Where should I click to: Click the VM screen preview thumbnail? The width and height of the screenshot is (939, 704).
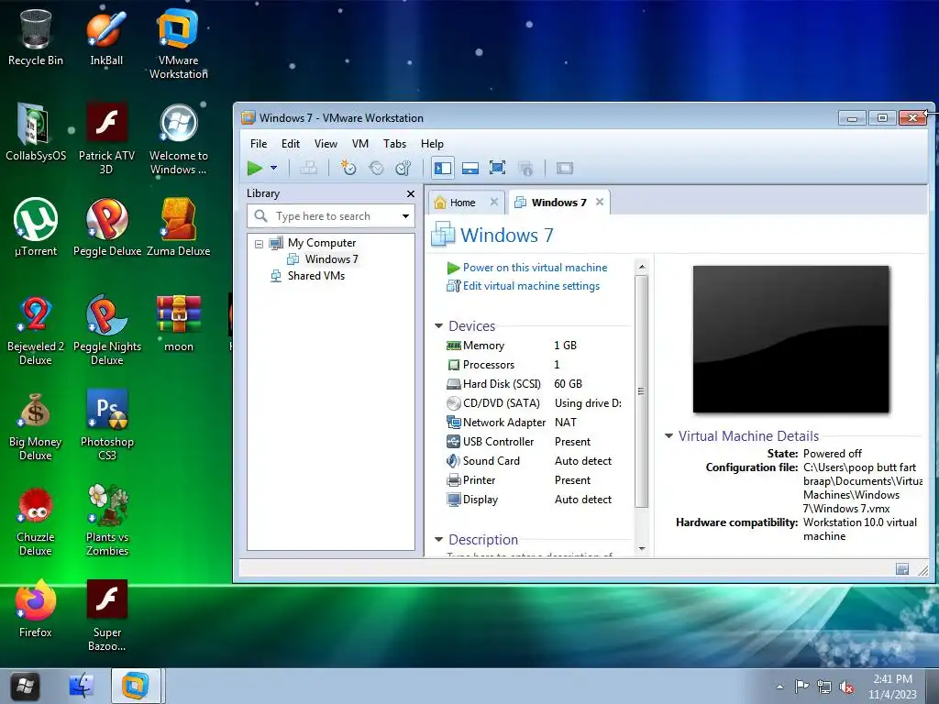[x=791, y=339]
